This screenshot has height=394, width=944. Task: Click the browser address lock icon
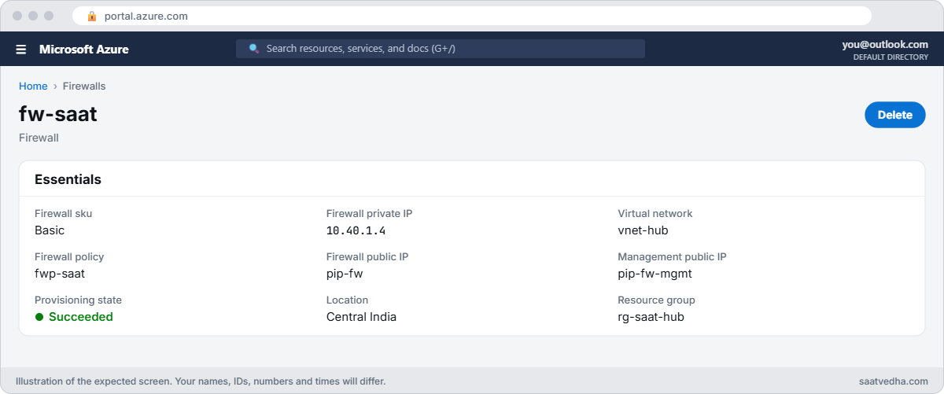[92, 16]
